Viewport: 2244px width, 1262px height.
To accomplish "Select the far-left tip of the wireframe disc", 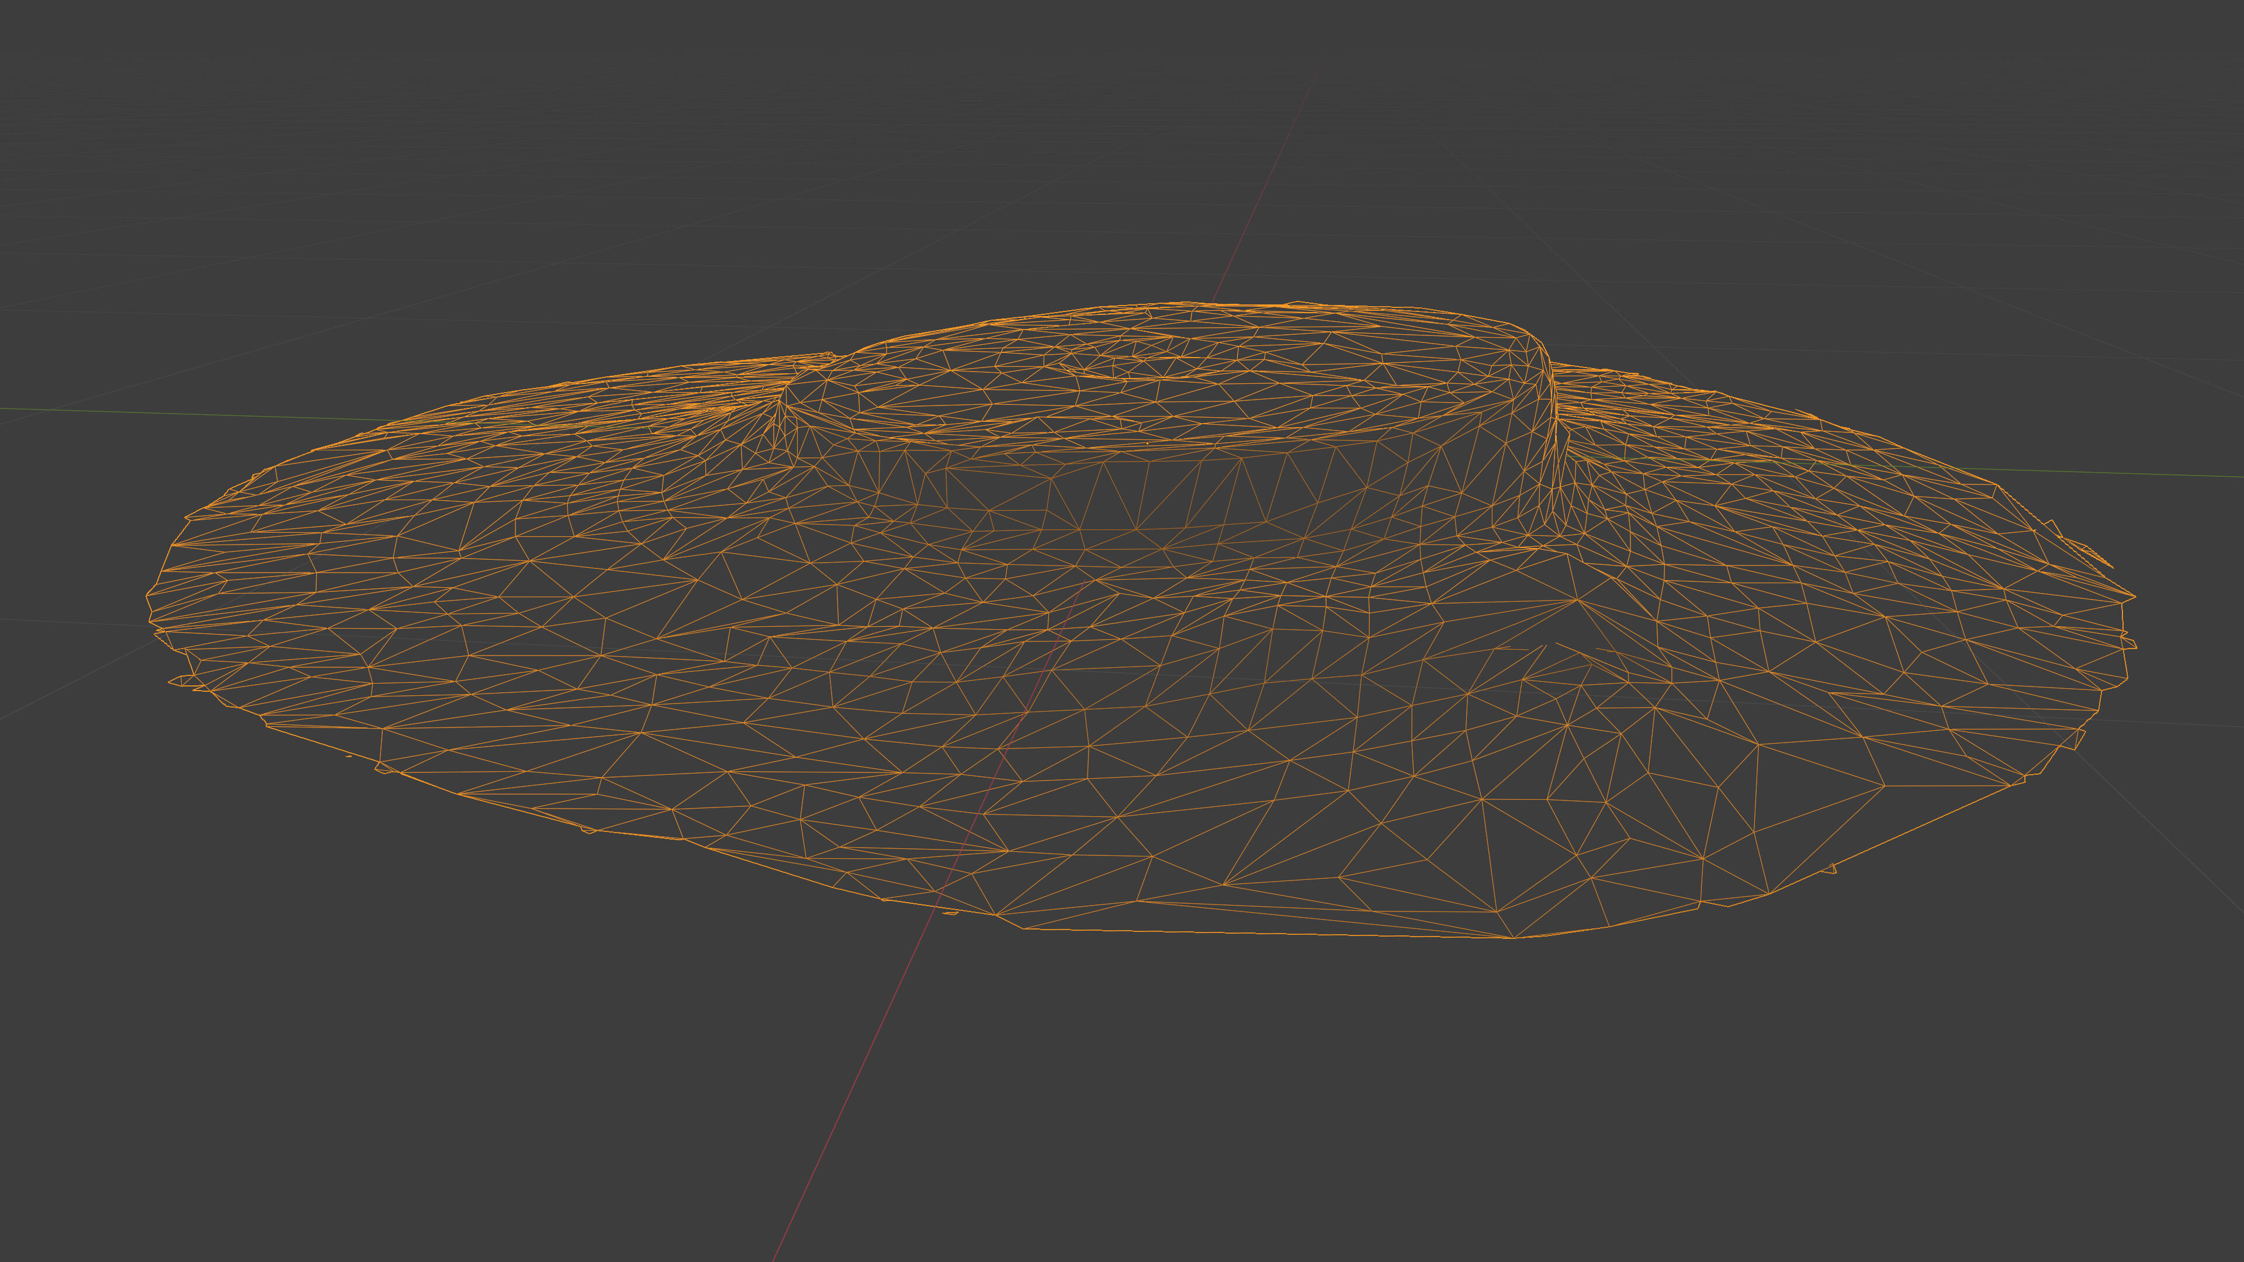I will (x=148, y=596).
